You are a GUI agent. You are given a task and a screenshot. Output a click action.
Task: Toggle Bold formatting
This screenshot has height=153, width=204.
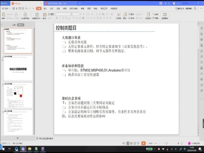coord(57,18)
